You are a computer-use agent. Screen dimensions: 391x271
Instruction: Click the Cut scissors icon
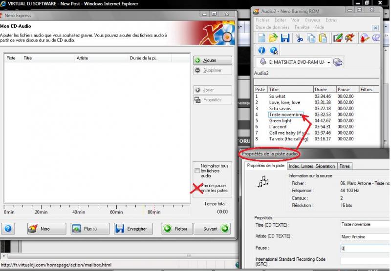tap(299, 38)
